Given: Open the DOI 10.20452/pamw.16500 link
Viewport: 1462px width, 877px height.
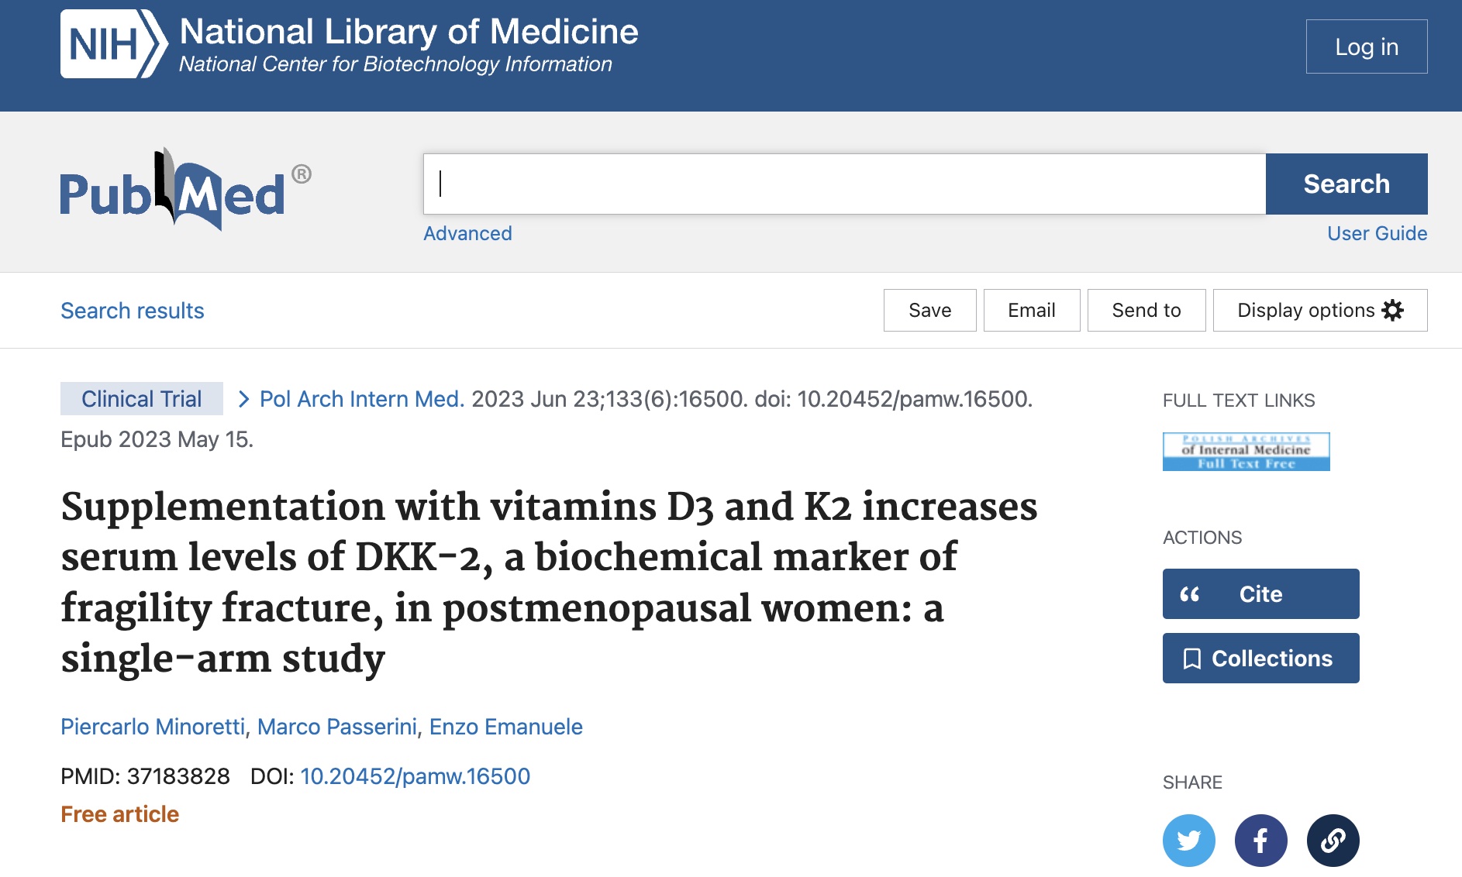Looking at the screenshot, I should [x=415, y=776].
